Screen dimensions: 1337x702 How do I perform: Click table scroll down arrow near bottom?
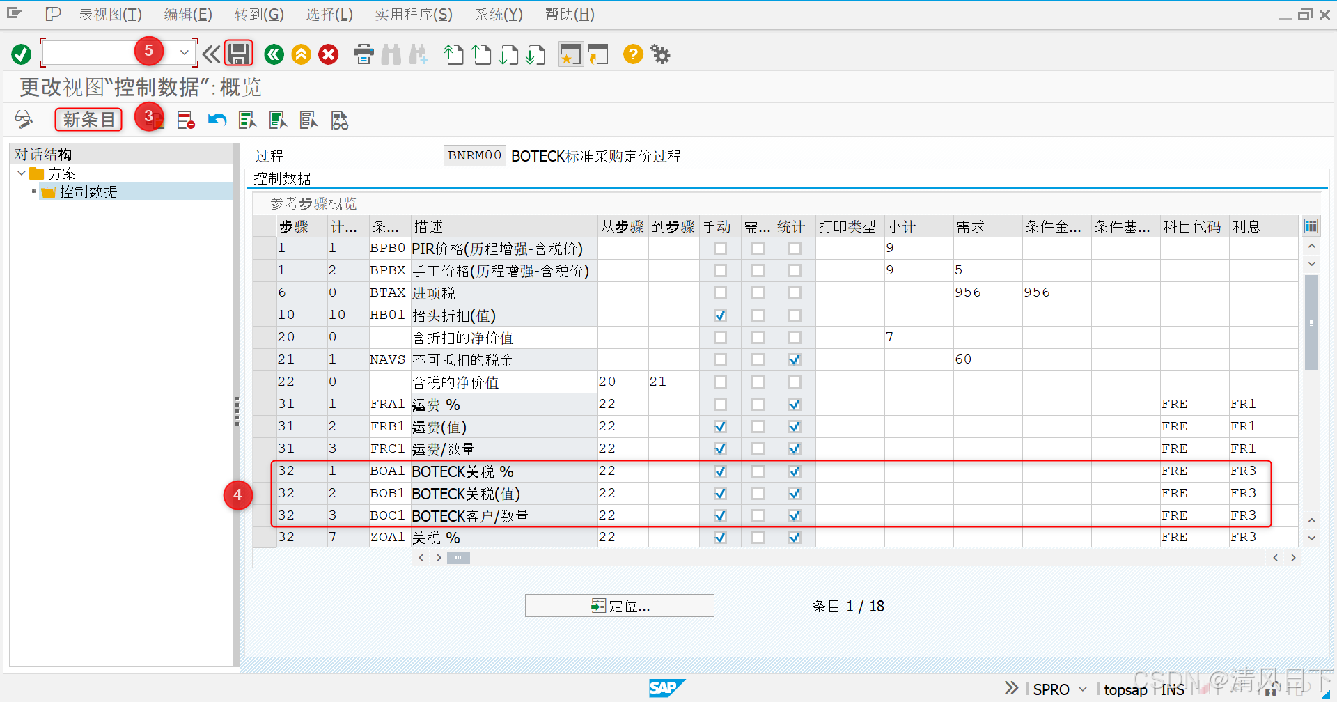coord(1311,538)
